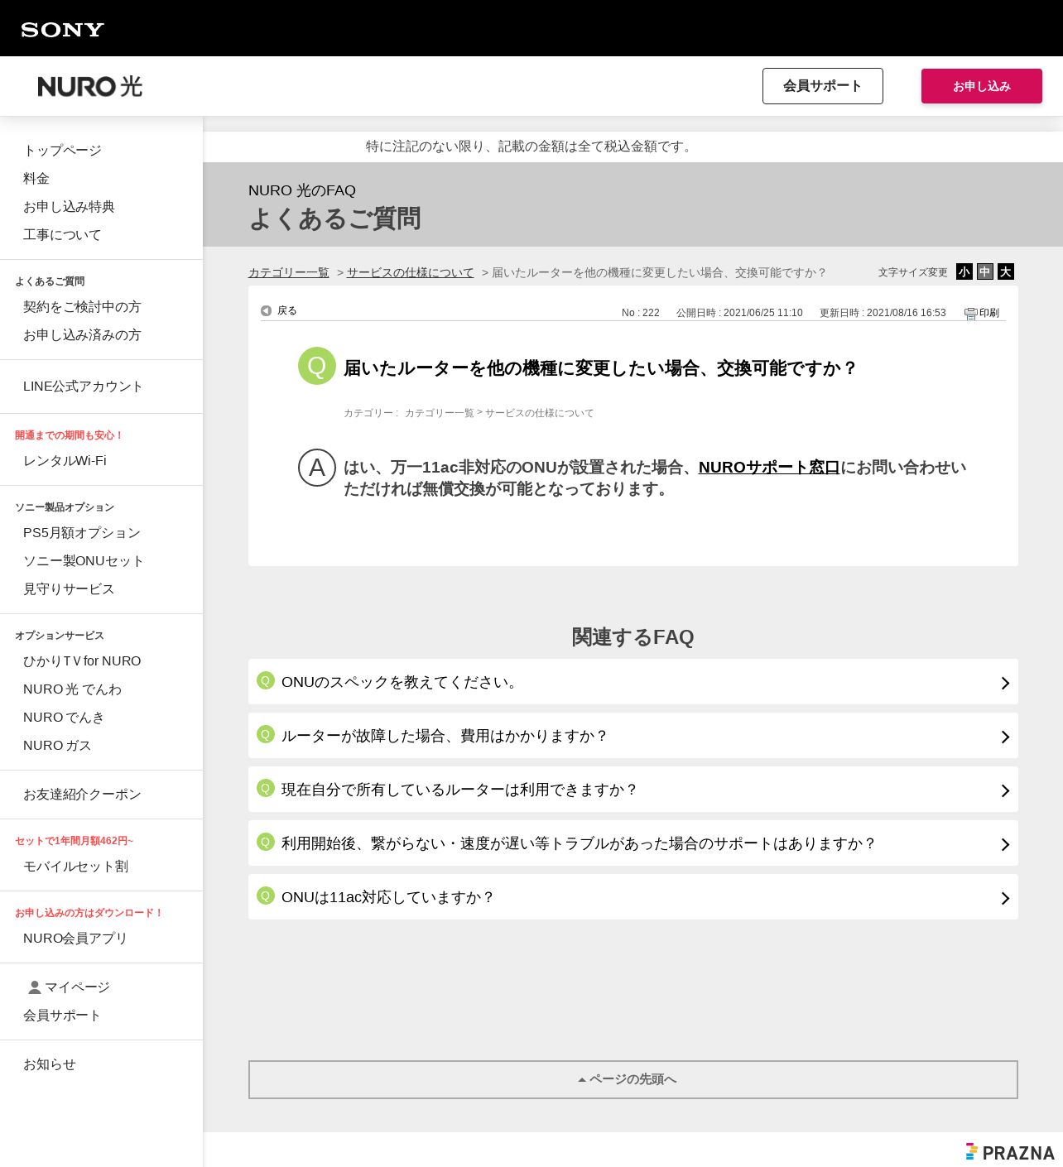
Task: Click the SONY logo in the header
Action: point(62,30)
